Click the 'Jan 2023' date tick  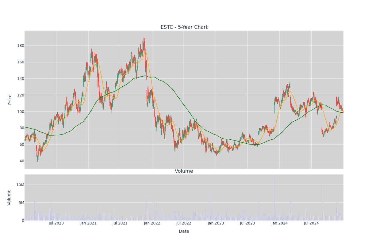(x=216, y=223)
